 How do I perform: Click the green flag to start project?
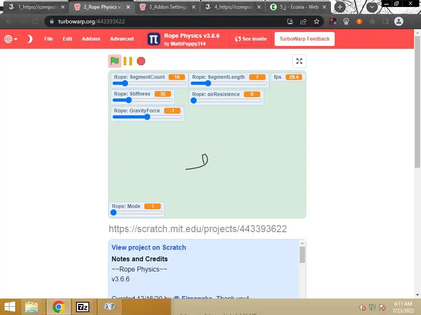[x=115, y=61]
